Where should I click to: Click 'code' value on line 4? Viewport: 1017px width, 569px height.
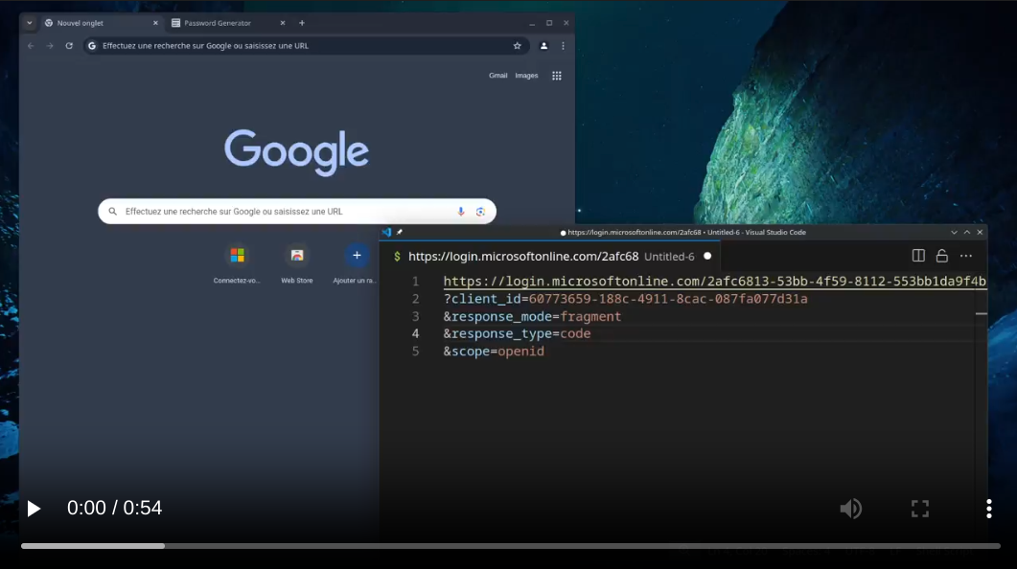click(x=575, y=333)
